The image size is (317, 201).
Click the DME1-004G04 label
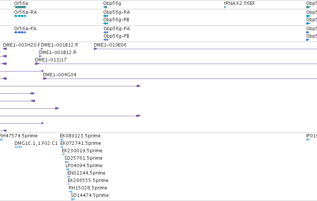(60, 75)
